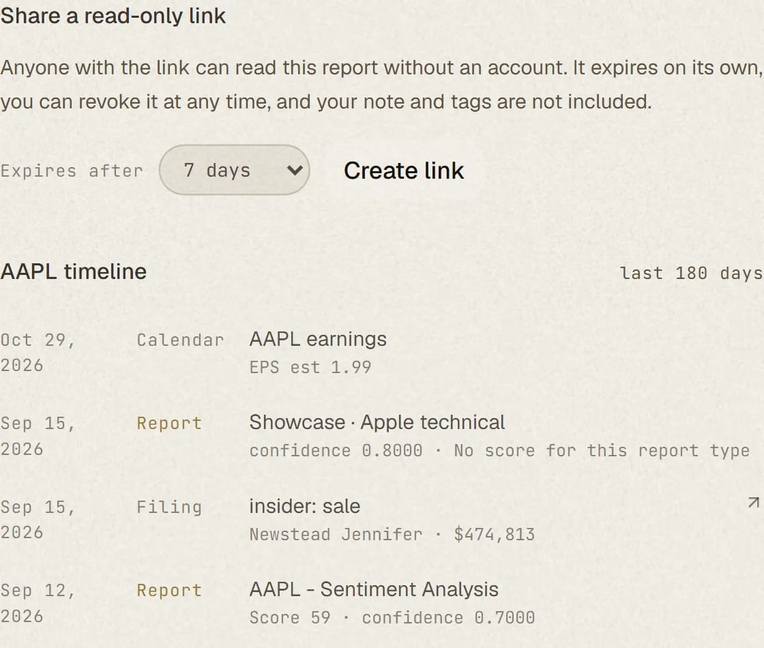Open the AAPL earnings calendar entry
764x648 pixels.
(x=318, y=339)
